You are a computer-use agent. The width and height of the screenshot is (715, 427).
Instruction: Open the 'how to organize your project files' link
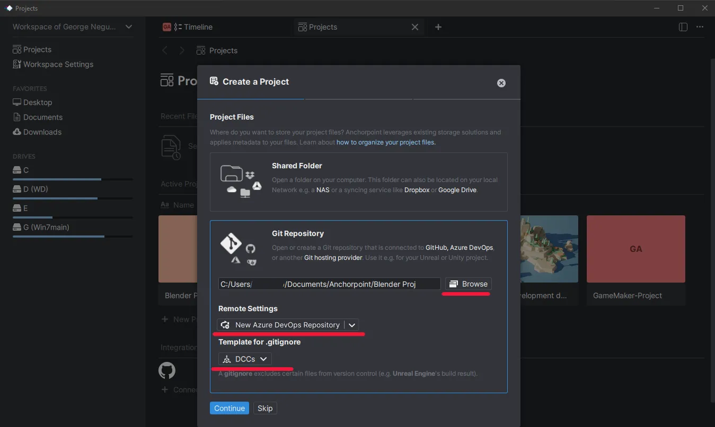pyautogui.click(x=386, y=142)
